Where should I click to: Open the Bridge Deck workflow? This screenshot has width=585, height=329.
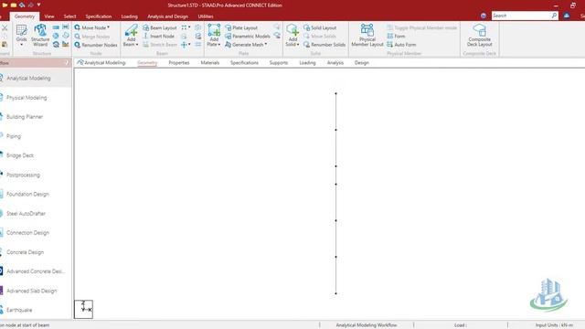[x=36, y=155]
